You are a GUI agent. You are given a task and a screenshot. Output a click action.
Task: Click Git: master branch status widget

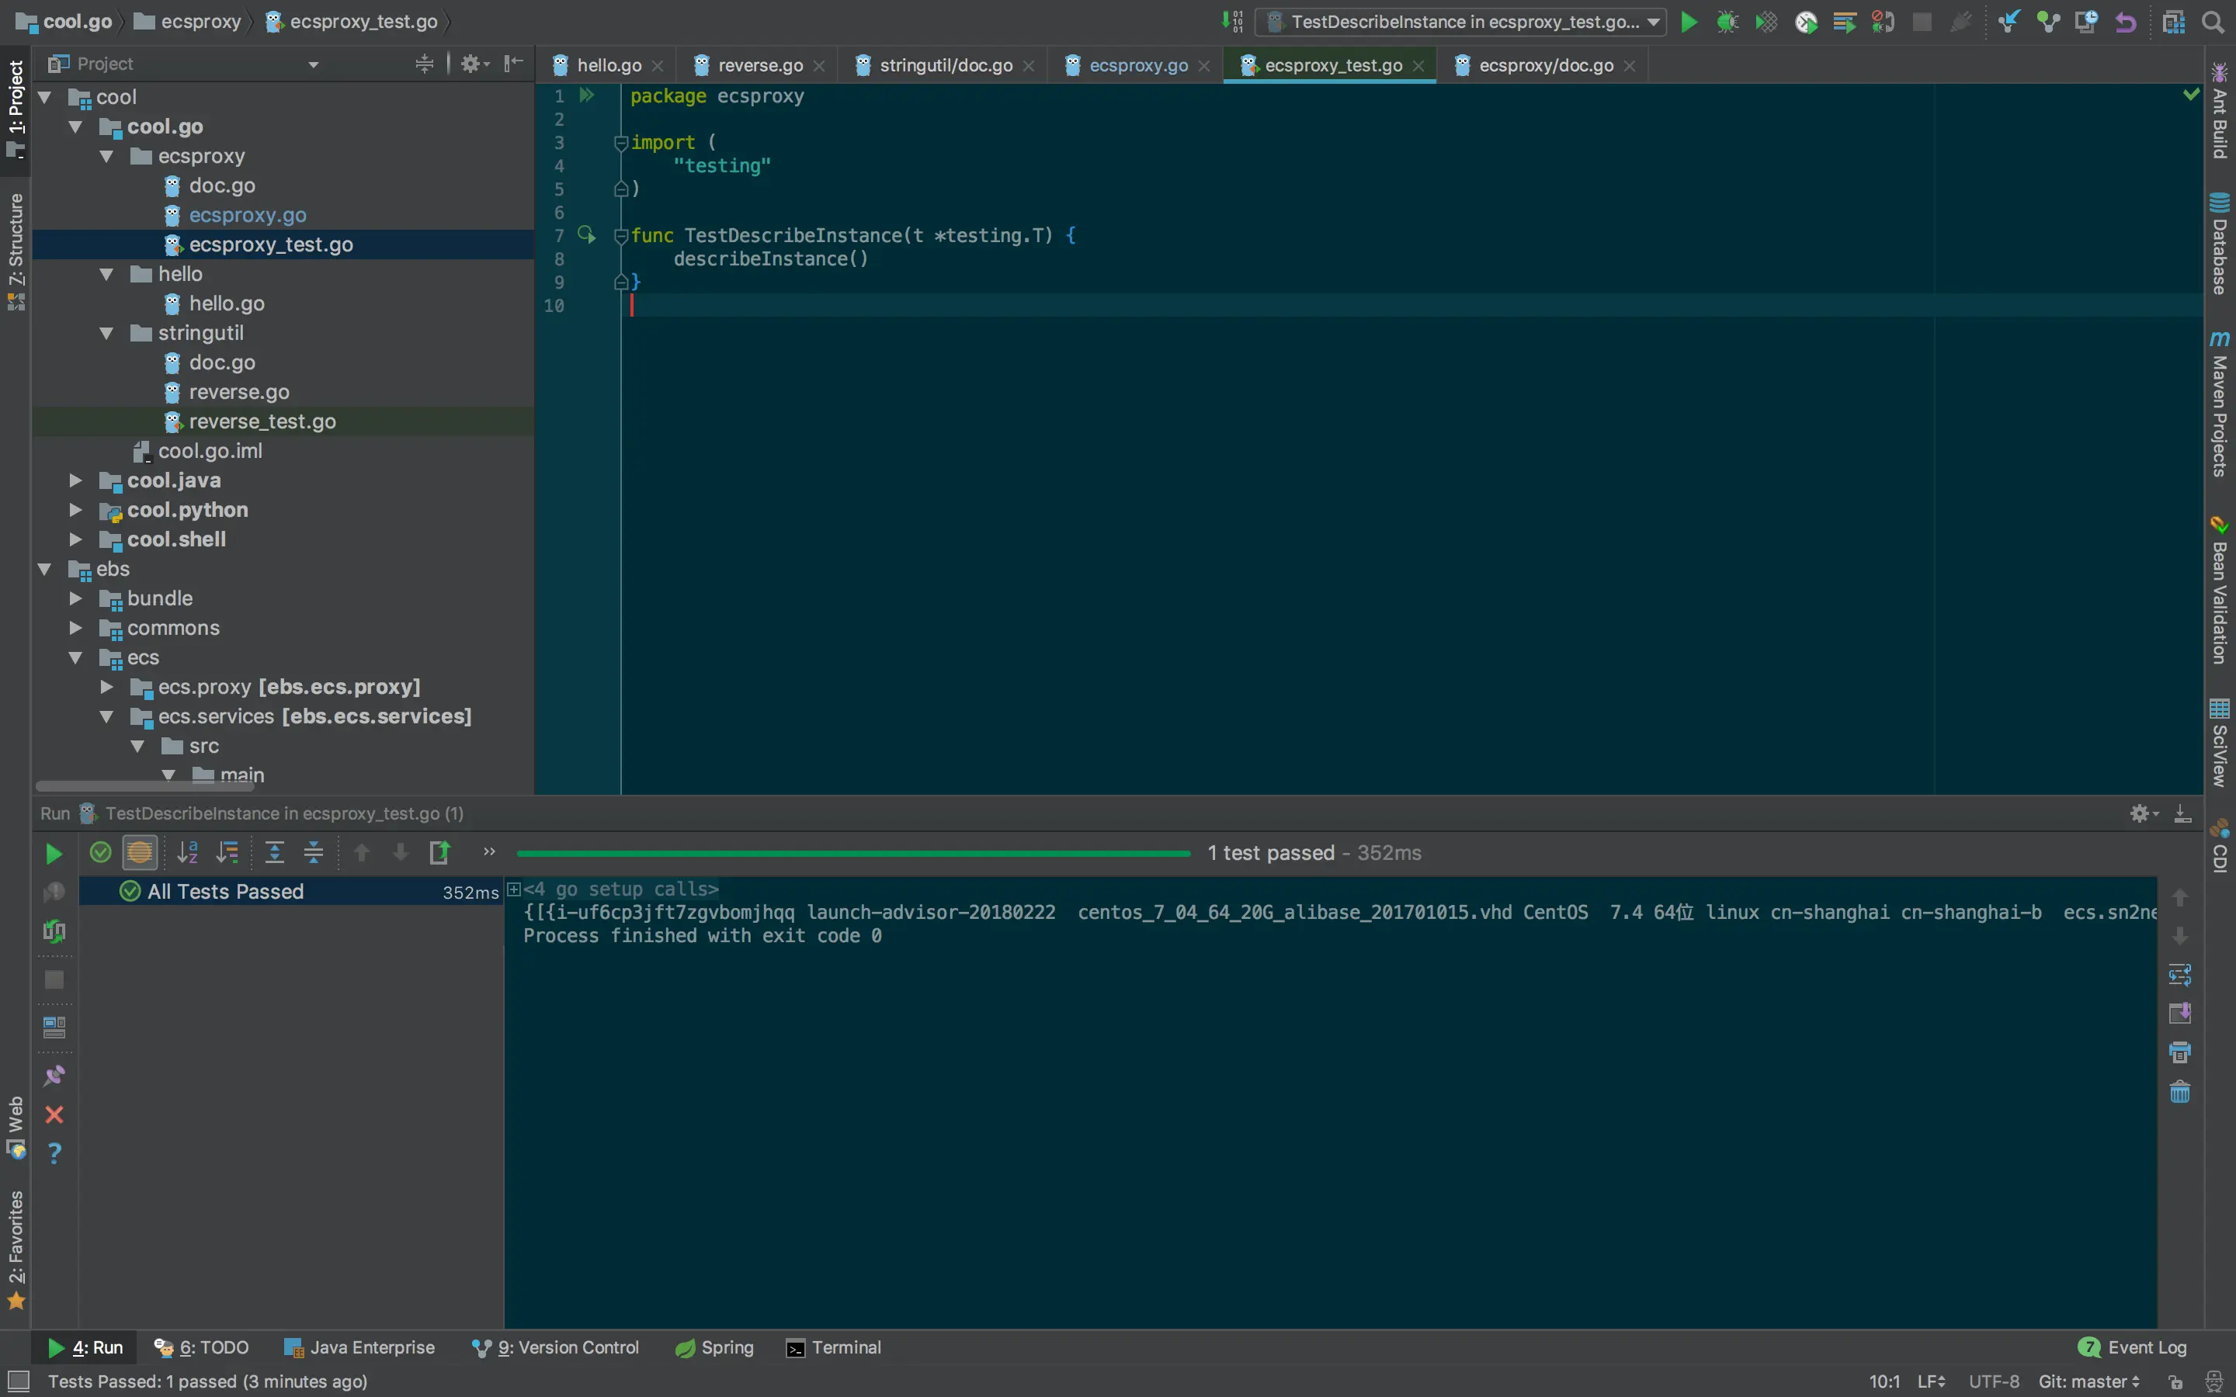coord(2088,1381)
